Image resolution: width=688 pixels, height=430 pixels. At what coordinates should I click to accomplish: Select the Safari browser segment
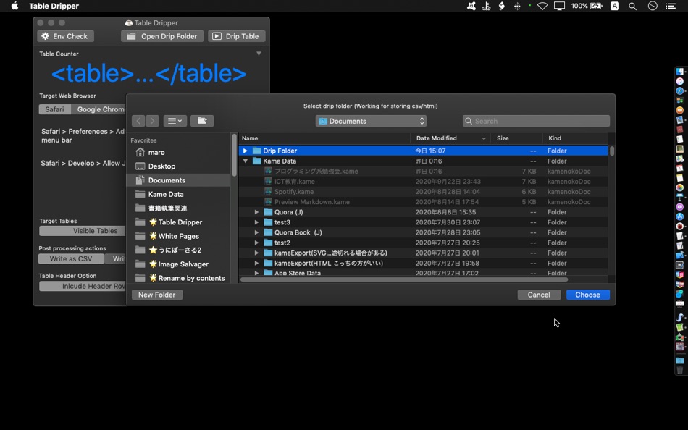coord(55,109)
